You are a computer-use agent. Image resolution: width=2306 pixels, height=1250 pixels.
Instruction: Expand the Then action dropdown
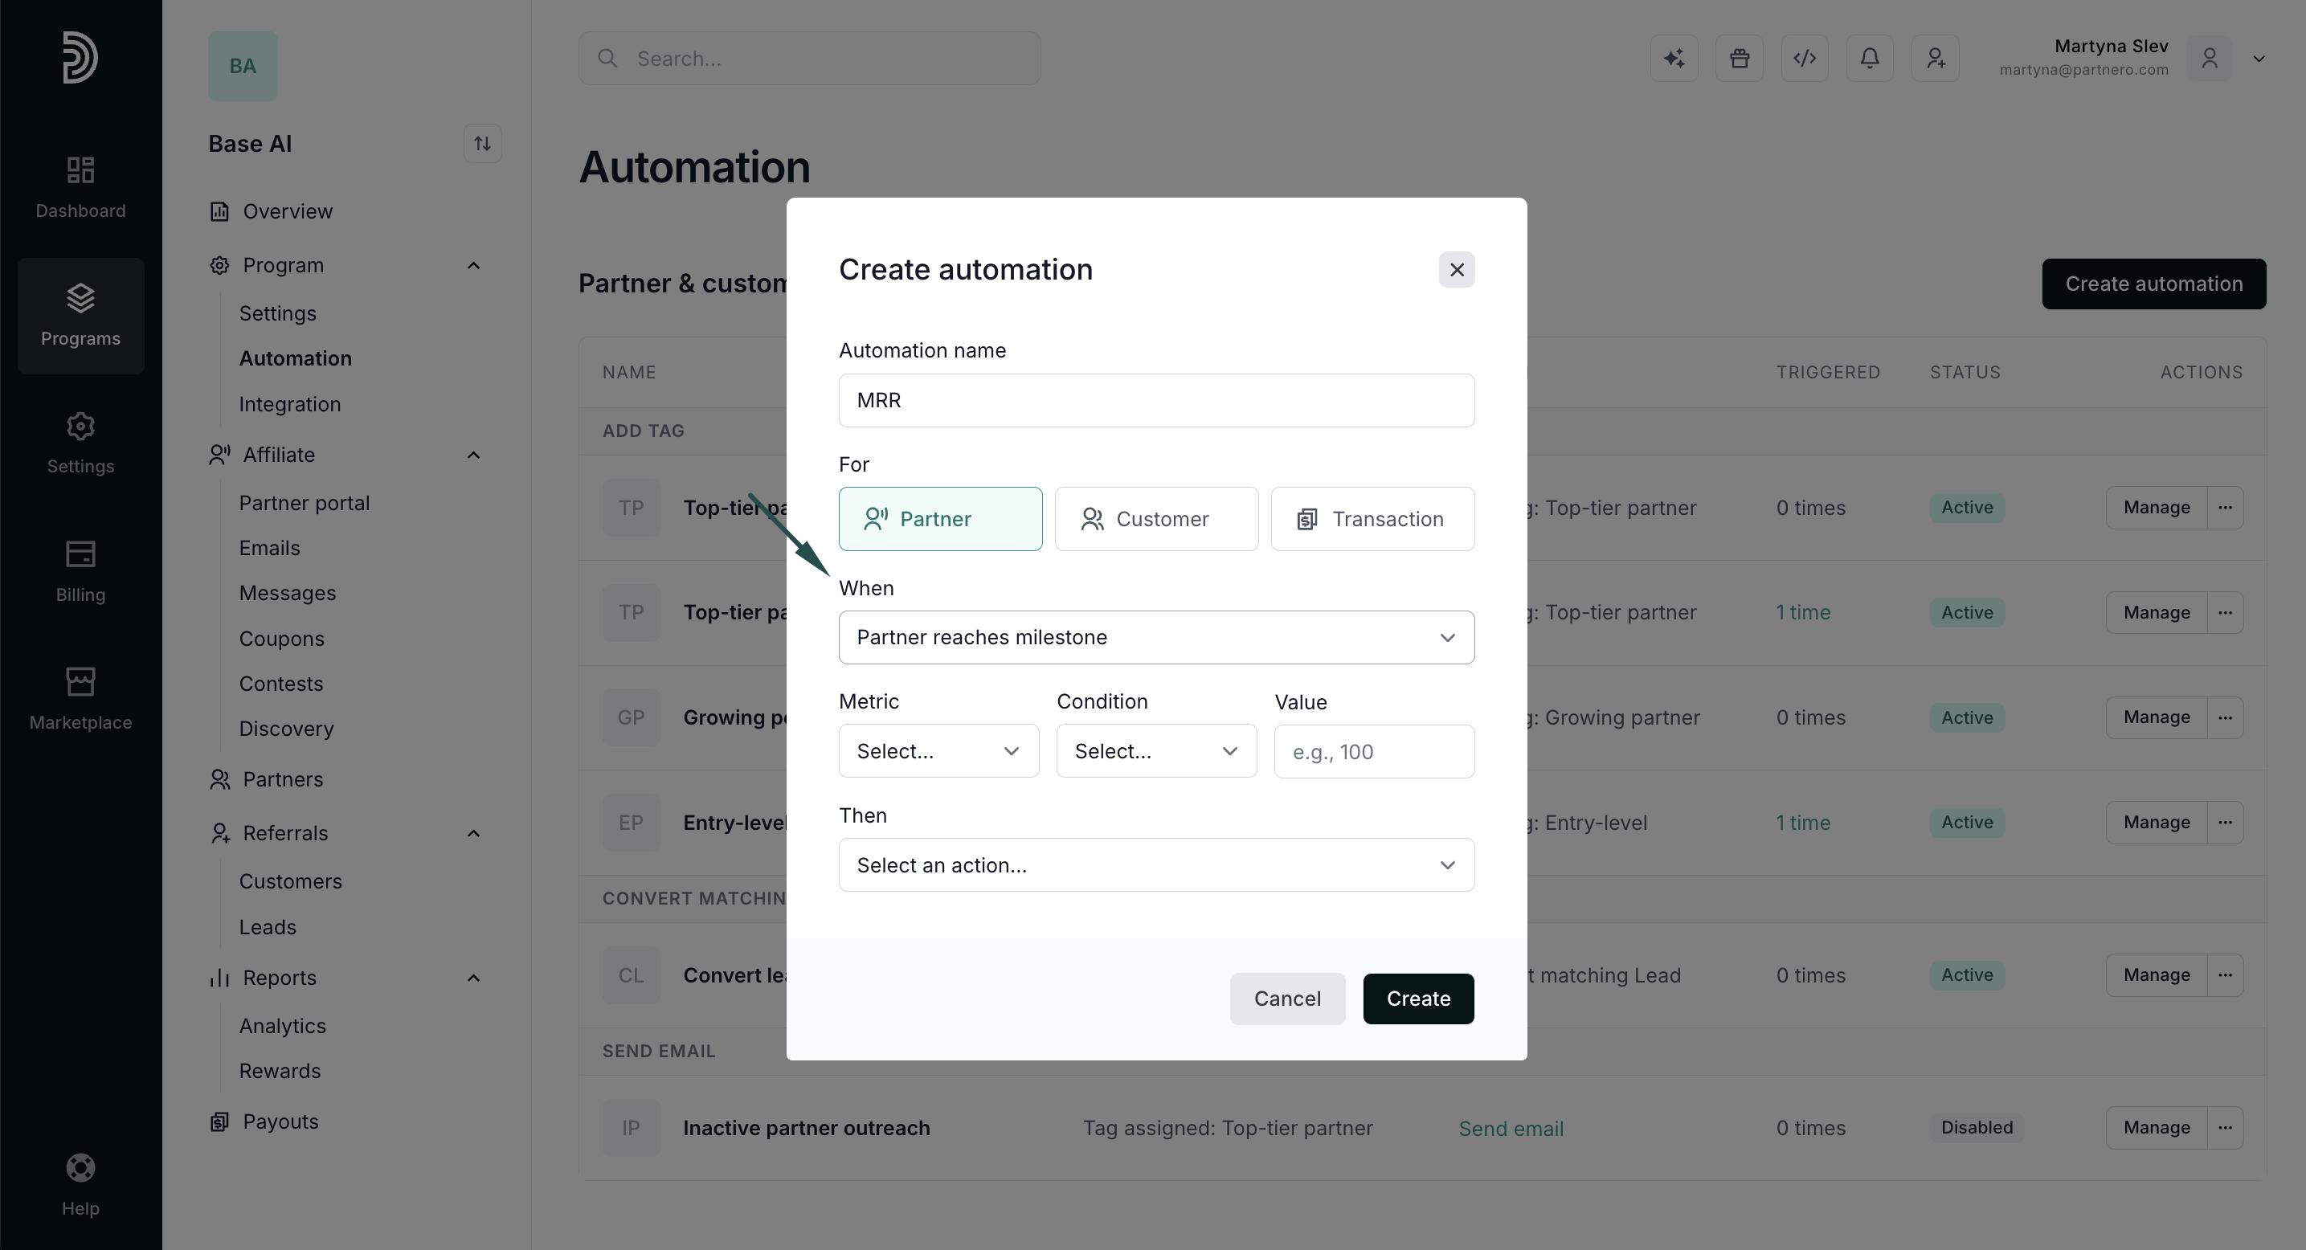coord(1156,864)
